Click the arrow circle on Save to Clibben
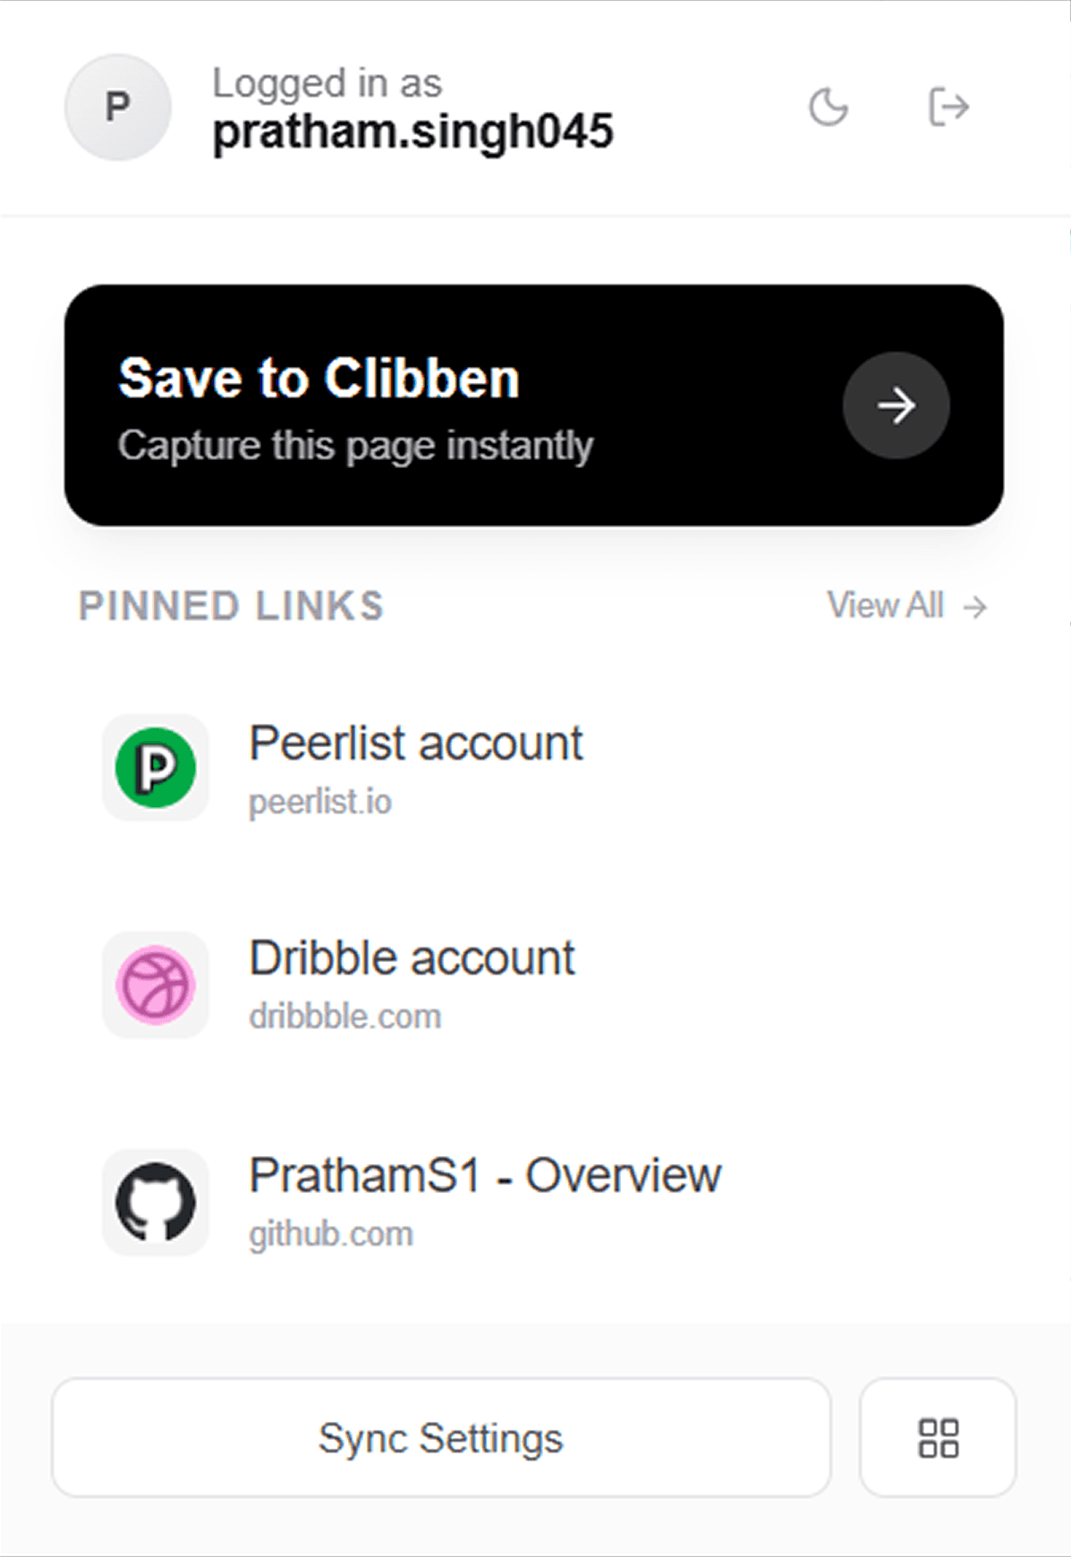Image resolution: width=1071 pixels, height=1557 pixels. pyautogui.click(x=896, y=405)
